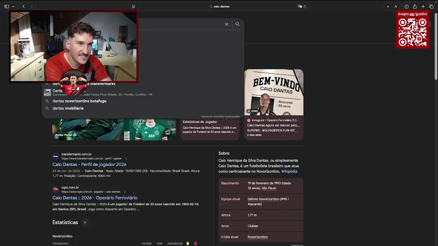
Task: Open transfermarkt result options menu
Action: (126, 159)
